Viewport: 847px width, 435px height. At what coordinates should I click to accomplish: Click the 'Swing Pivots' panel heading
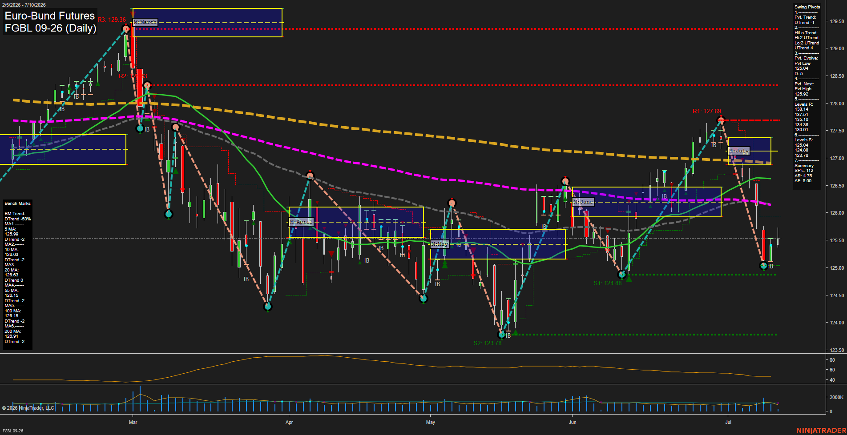click(807, 7)
